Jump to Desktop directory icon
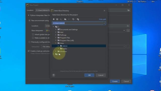 click(57, 19)
